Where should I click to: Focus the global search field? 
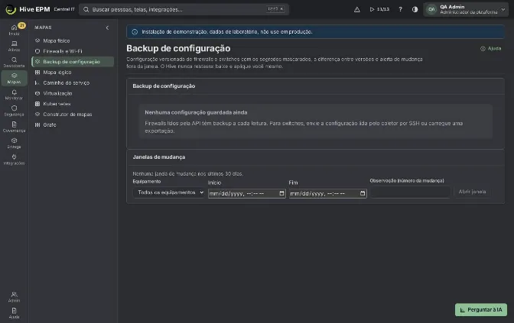point(184,9)
